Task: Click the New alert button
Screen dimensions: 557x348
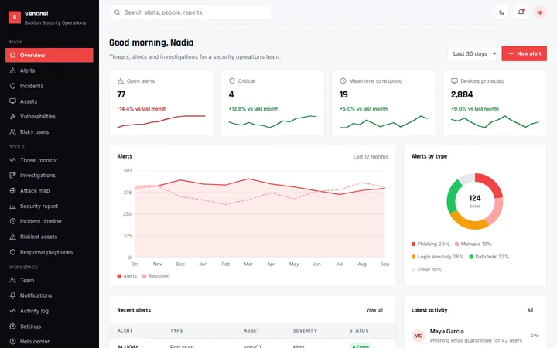Action: point(524,53)
